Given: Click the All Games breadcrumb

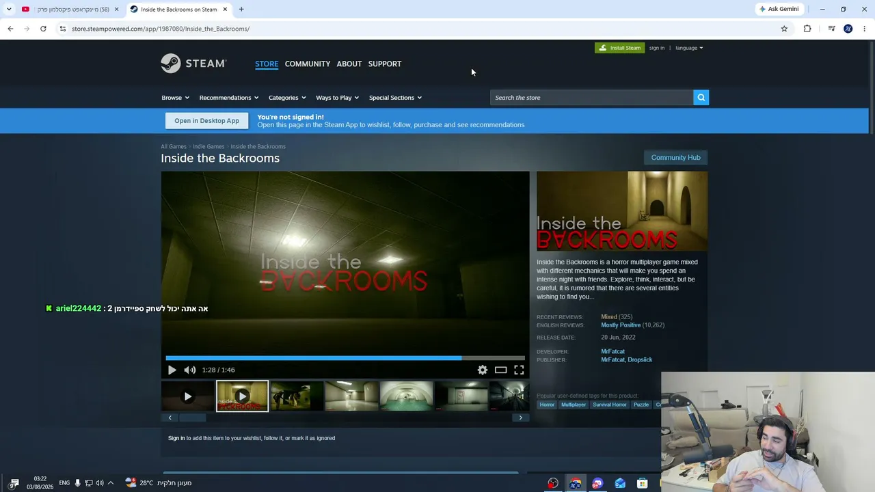Looking at the screenshot, I should (174, 146).
